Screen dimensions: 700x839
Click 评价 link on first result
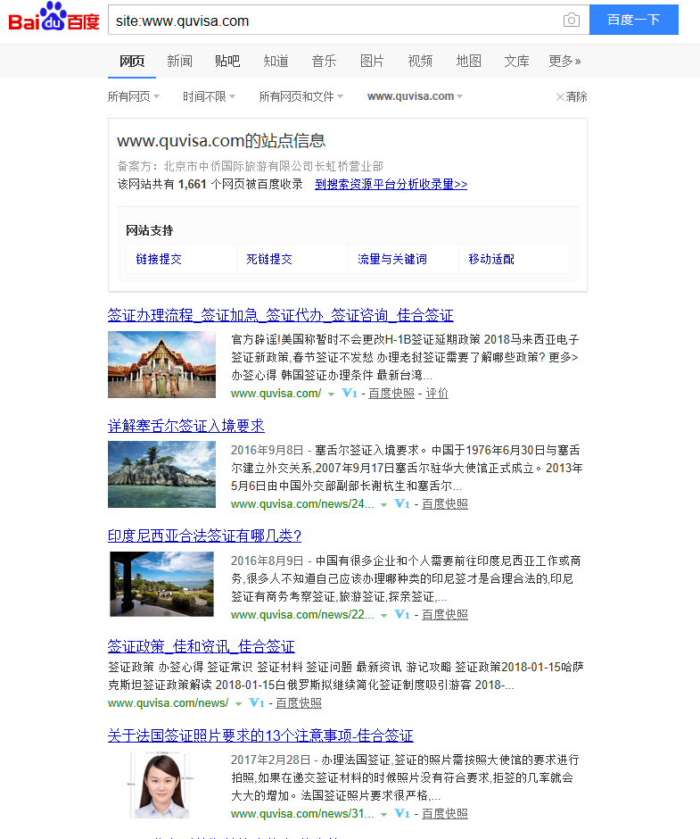pyautogui.click(x=437, y=394)
